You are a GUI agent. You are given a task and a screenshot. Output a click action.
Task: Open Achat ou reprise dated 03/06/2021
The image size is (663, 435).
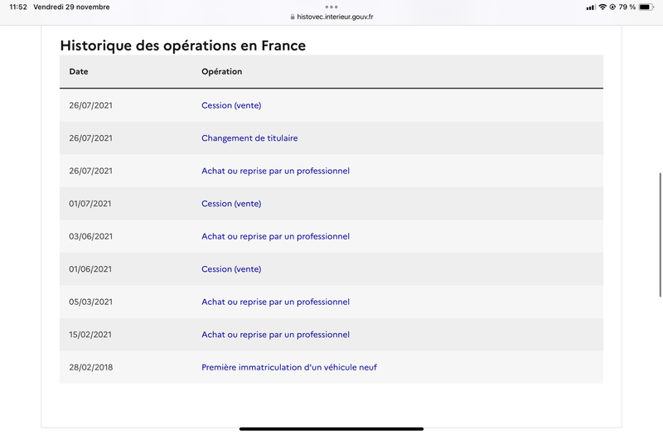[275, 236]
